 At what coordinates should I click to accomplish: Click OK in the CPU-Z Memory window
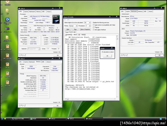coord(58,106)
